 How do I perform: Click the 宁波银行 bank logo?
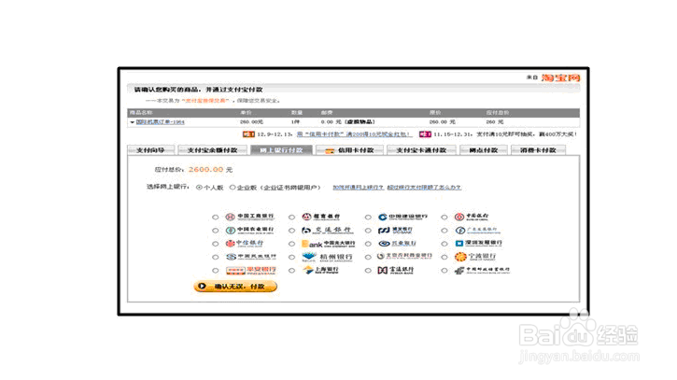click(475, 257)
